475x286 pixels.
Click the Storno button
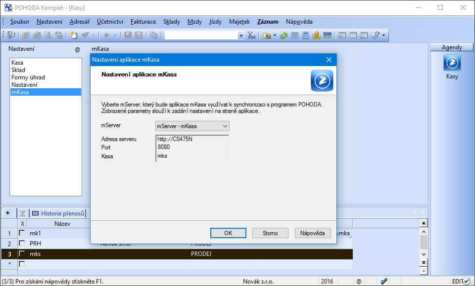[270, 233]
